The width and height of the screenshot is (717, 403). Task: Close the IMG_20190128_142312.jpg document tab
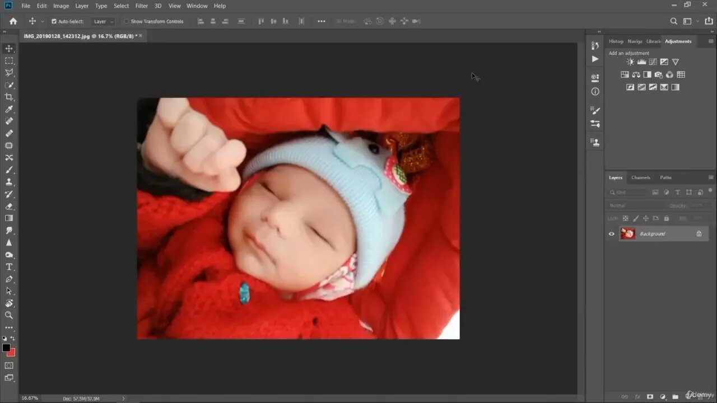pyautogui.click(x=140, y=36)
